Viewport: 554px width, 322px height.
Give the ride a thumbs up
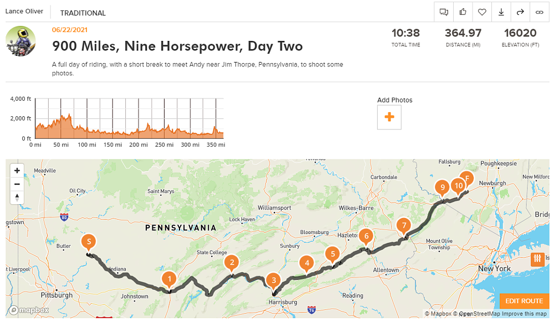click(463, 12)
